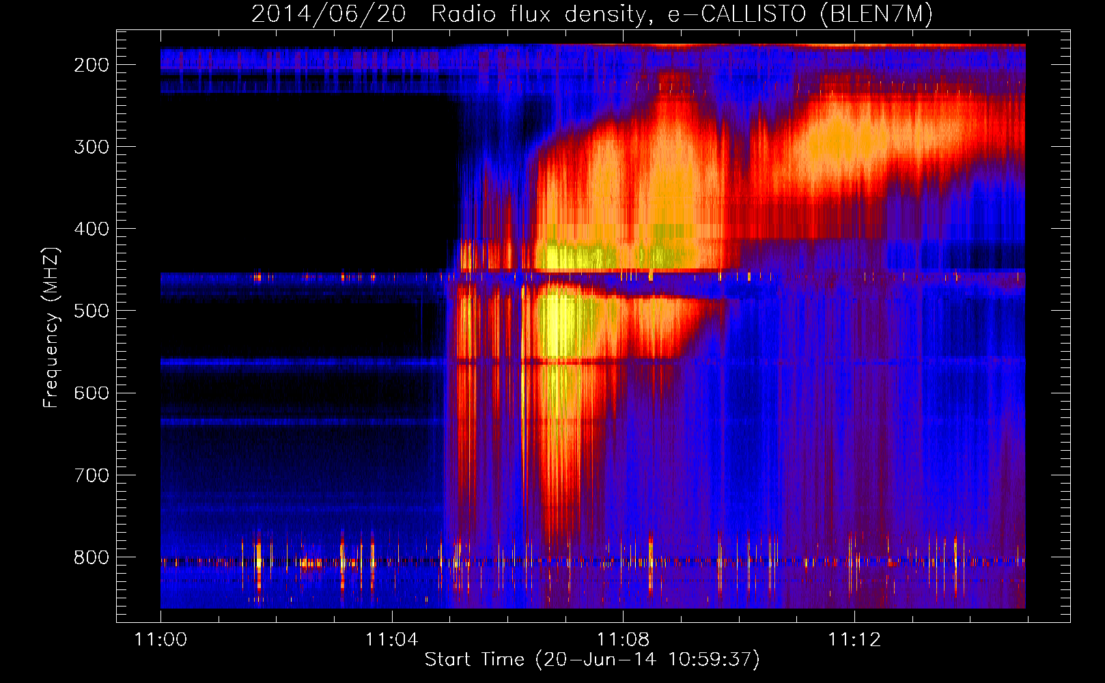
Task: Select the 400 frequency tick label
Action: tap(92, 229)
